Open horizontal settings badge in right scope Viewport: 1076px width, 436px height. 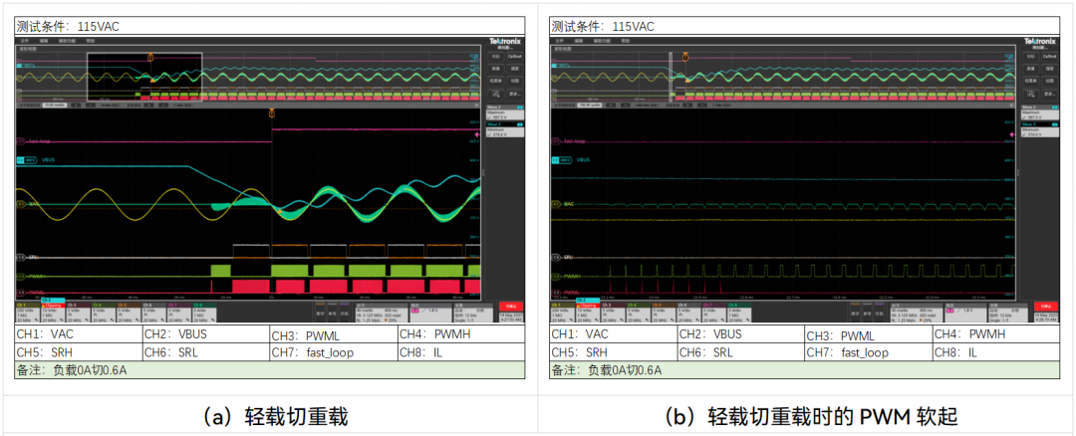tap(918, 313)
